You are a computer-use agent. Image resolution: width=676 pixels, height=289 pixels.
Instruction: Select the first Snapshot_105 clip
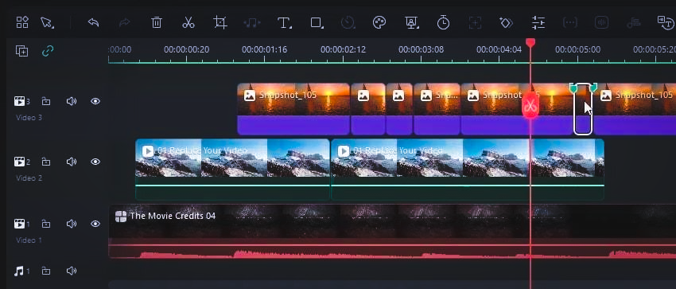pyautogui.click(x=293, y=109)
